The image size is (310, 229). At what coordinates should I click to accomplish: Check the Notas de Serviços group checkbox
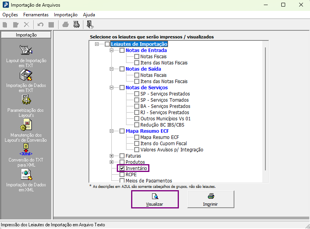(x=122, y=87)
